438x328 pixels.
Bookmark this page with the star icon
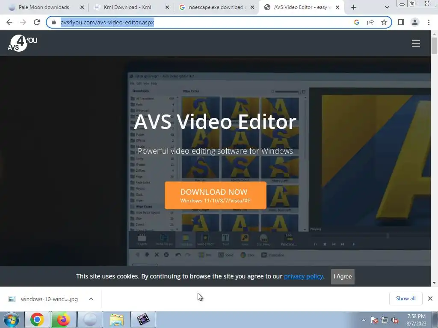384,22
